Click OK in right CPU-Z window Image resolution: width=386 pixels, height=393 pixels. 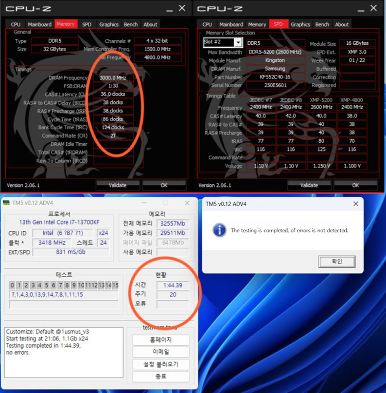tap(356, 185)
